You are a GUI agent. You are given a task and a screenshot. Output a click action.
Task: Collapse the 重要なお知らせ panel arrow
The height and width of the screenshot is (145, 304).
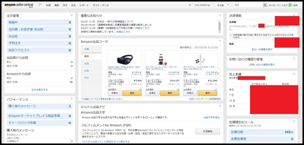(x=220, y=15)
